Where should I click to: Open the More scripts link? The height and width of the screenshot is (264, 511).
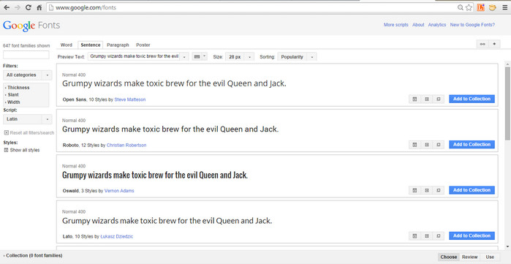pyautogui.click(x=395, y=25)
